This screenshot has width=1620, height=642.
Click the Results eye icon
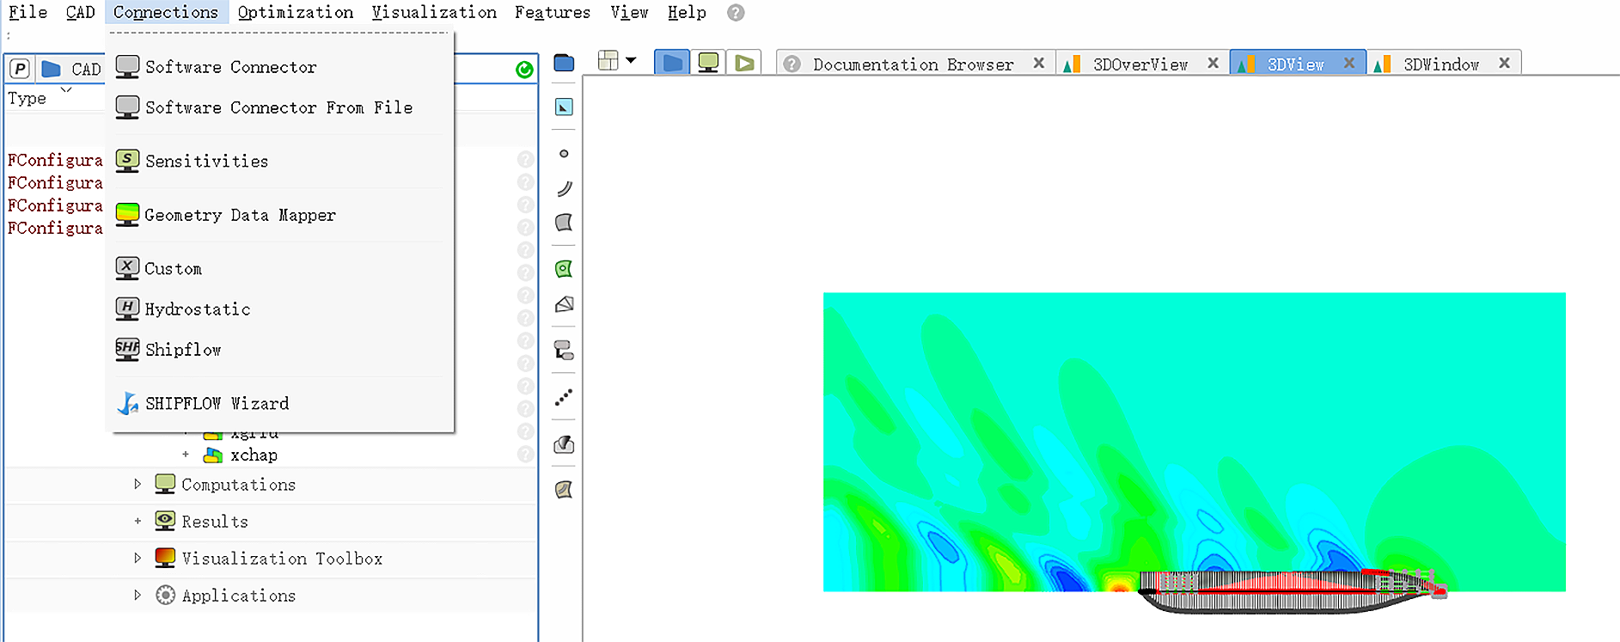point(165,521)
